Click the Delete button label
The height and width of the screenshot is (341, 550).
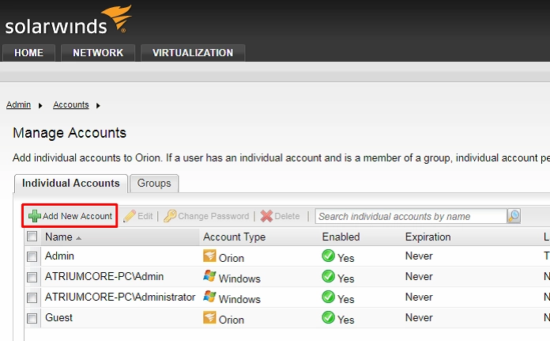tap(287, 216)
